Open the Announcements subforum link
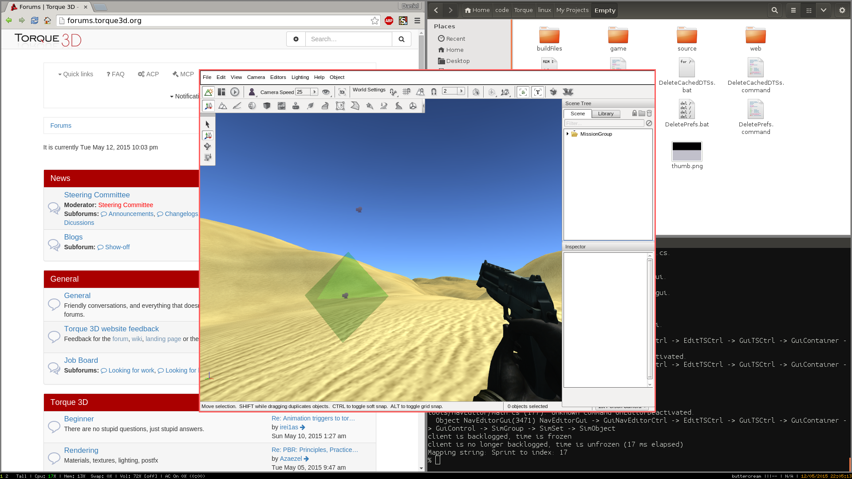 point(130,214)
